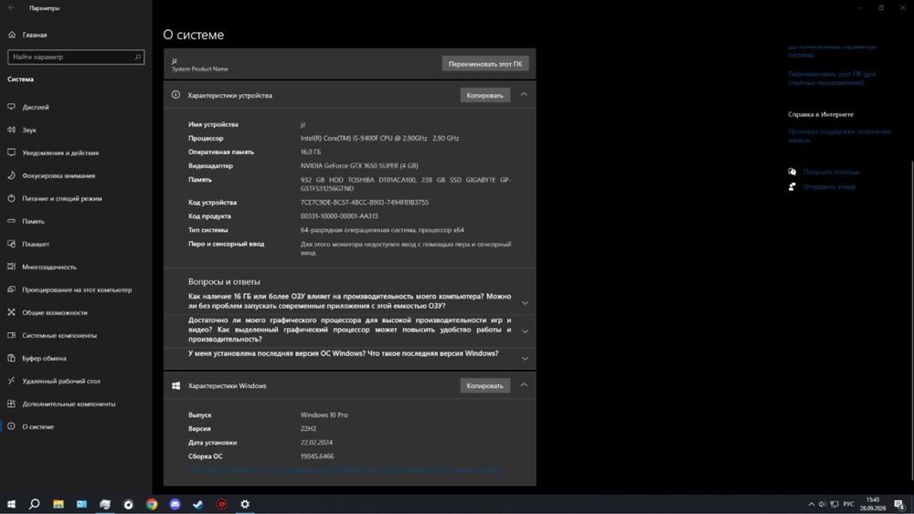Select the Звук sidebar icon
Image resolution: width=914 pixels, height=514 pixels.
[12, 130]
